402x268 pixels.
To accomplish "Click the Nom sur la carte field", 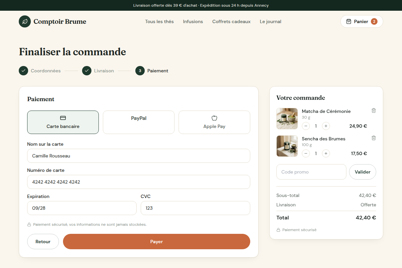I will tap(139, 156).
